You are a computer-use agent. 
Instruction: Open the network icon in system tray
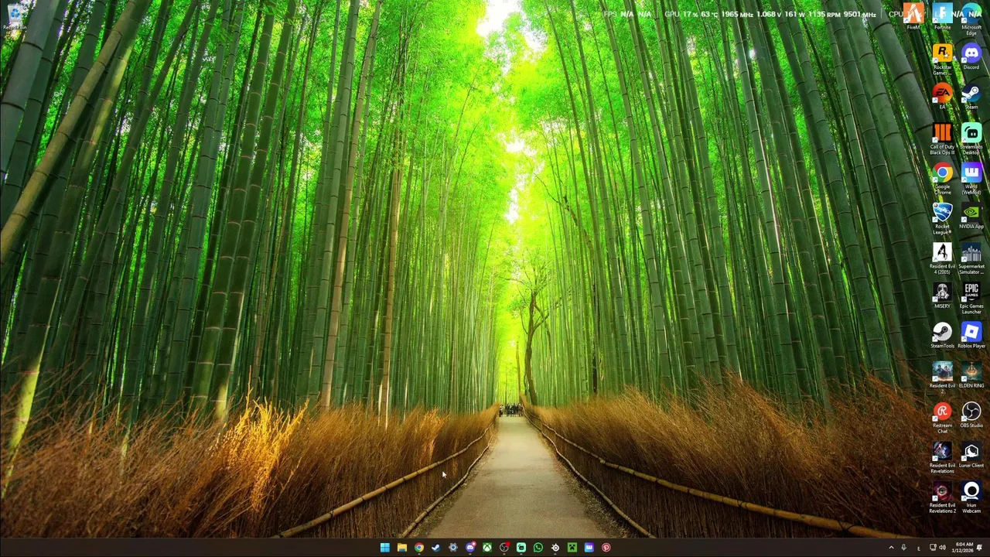point(932,548)
